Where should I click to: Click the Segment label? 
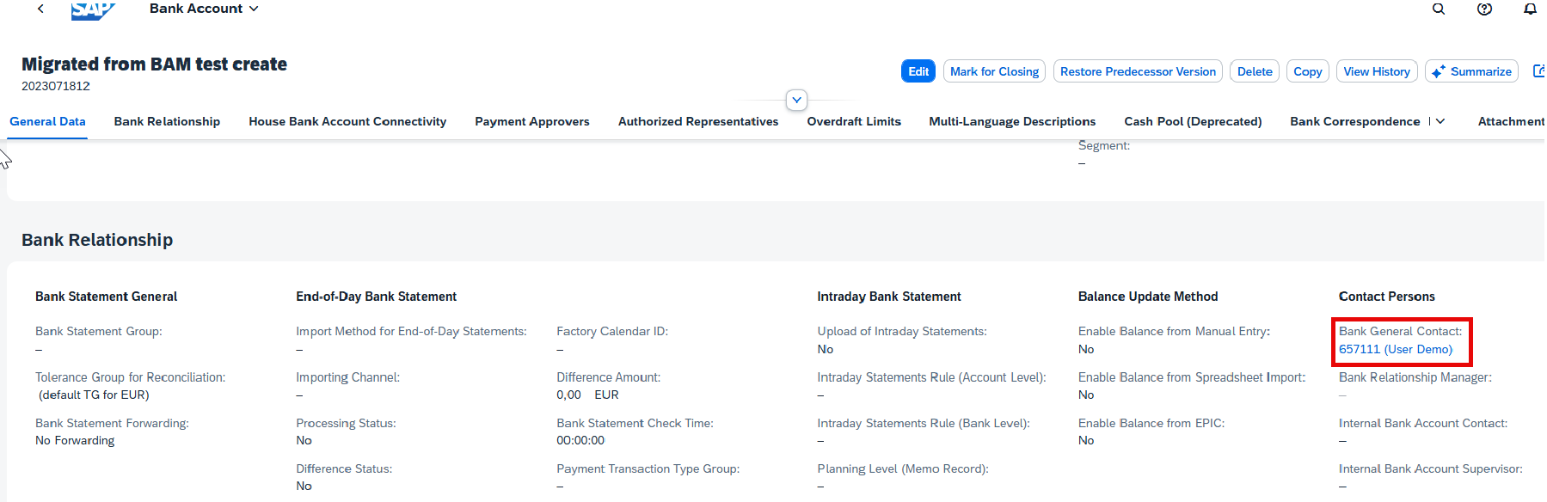tap(1104, 145)
